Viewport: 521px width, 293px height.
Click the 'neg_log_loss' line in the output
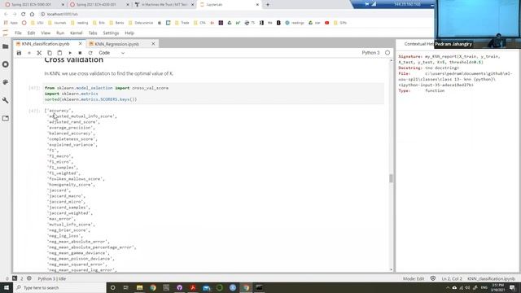65,236
